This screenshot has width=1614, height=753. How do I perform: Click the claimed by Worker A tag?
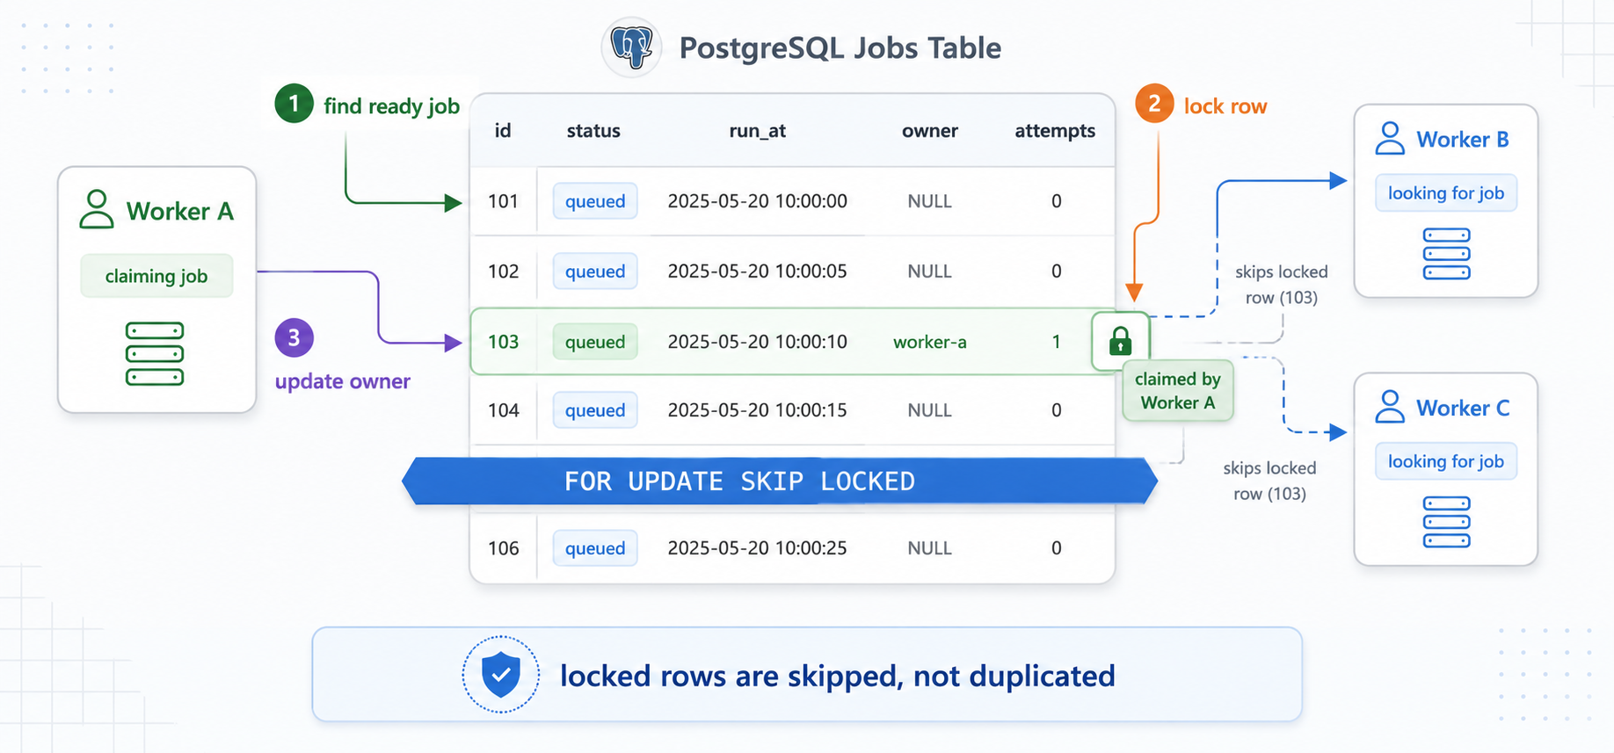(1178, 391)
